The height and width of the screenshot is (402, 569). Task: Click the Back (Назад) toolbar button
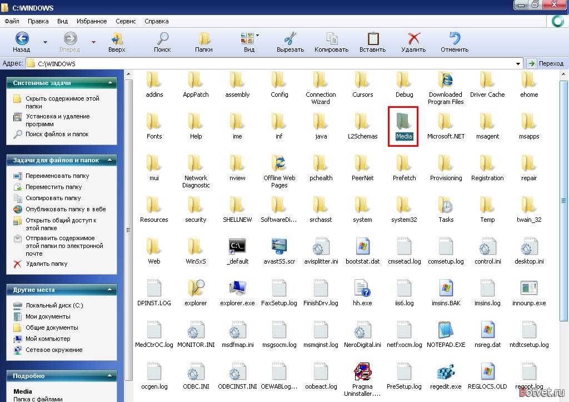coord(22,42)
